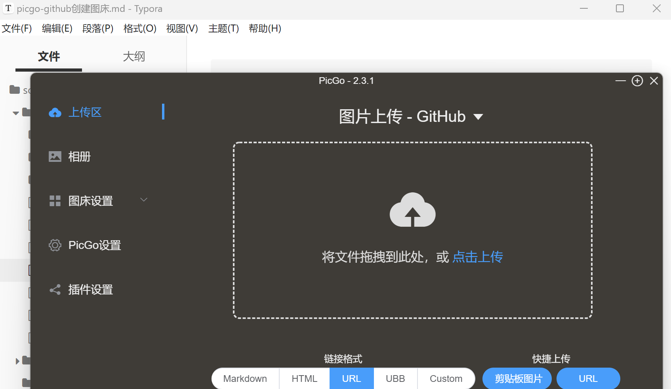Upload image from clipboard with 剪贴板图片
Viewport: 671px width, 389px height.
(x=517, y=379)
